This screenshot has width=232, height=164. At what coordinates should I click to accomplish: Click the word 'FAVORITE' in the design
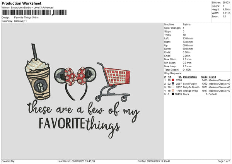(x=62, y=123)
